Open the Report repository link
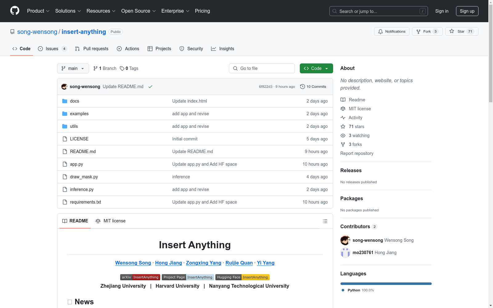 (357, 153)
